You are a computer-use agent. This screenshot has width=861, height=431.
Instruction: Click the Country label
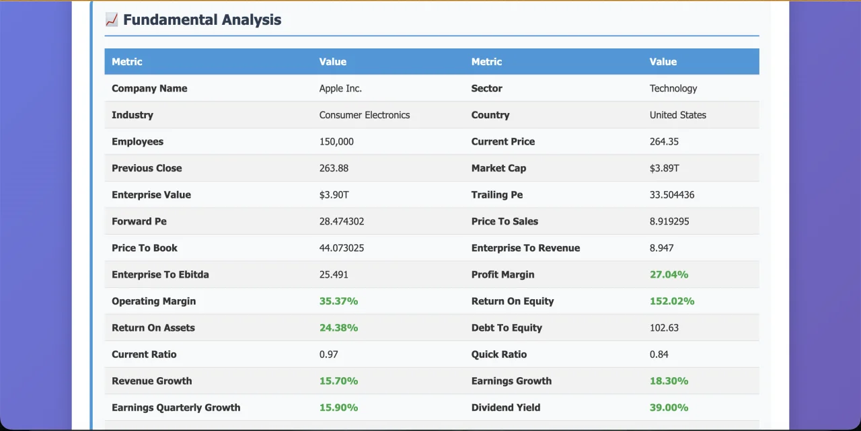tap(490, 115)
